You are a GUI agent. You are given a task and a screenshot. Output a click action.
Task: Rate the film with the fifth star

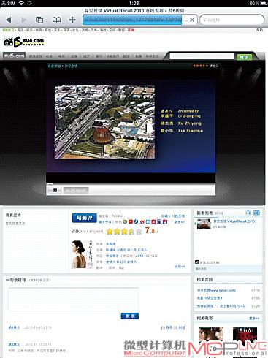click(x=139, y=231)
